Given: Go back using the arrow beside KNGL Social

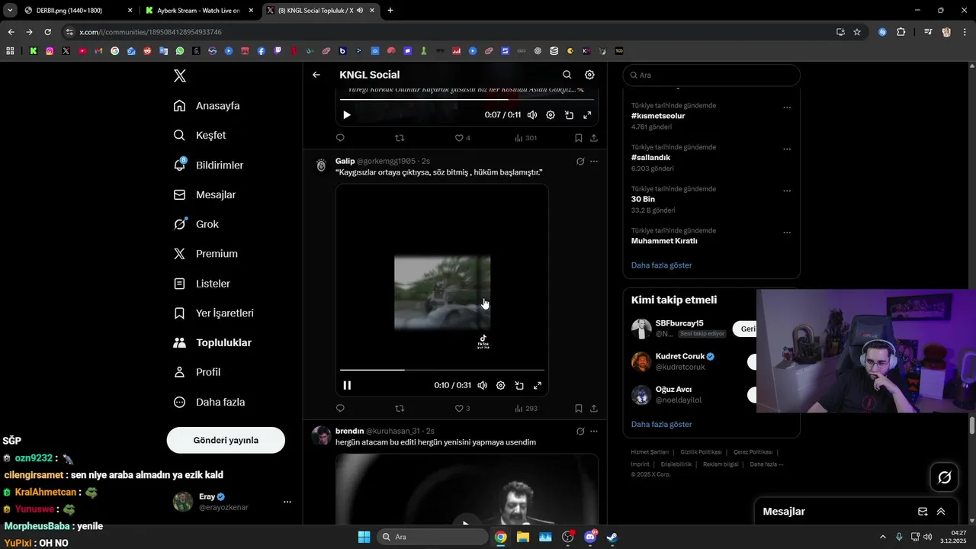Looking at the screenshot, I should (316, 75).
